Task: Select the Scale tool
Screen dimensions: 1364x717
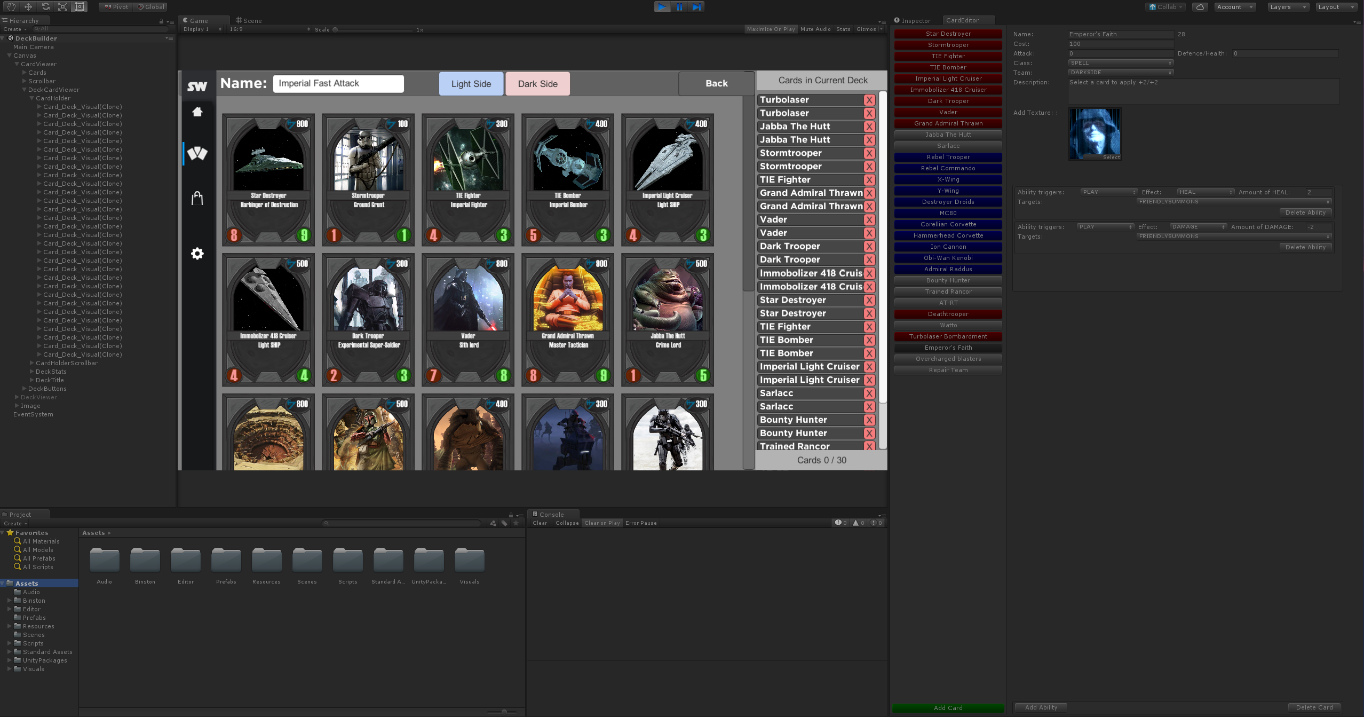Action: (x=63, y=7)
